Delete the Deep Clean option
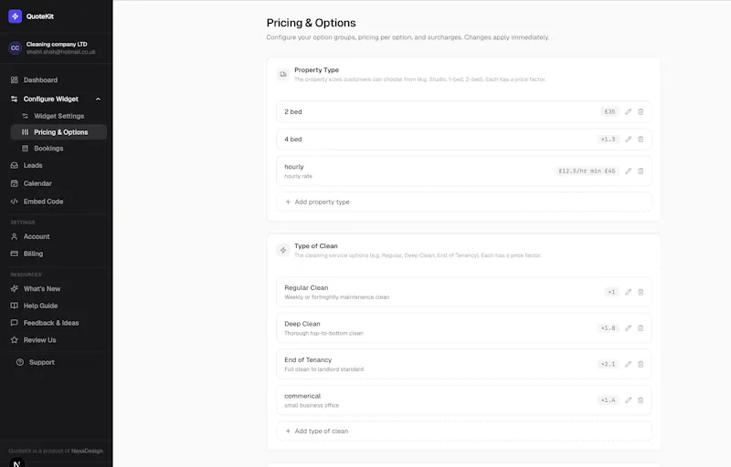 click(641, 328)
